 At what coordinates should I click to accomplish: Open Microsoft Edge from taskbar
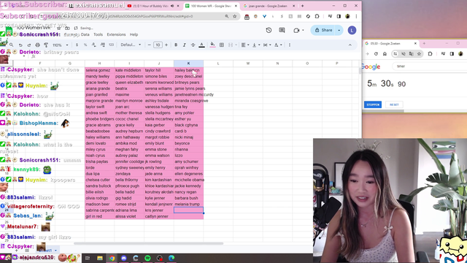coord(171,258)
